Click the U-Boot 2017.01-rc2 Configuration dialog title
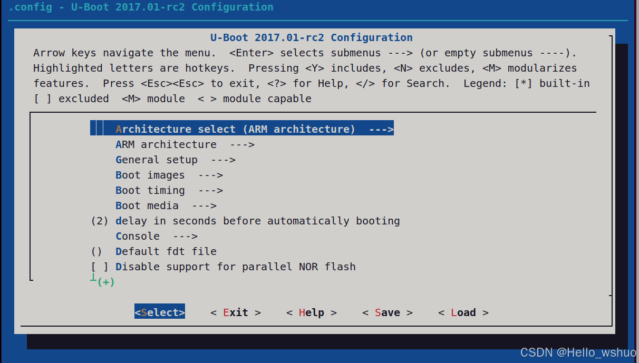 pyautogui.click(x=312, y=37)
